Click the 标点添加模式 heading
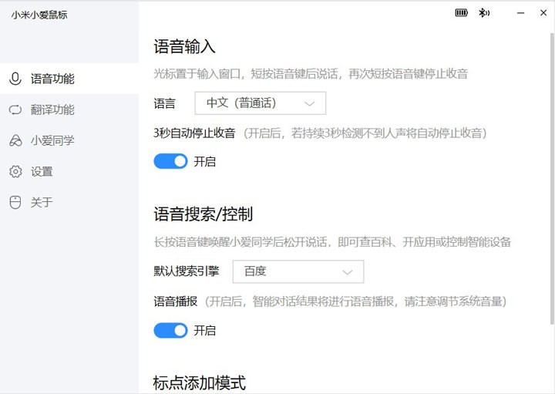Screen dimensions: 555x394 point(200,383)
